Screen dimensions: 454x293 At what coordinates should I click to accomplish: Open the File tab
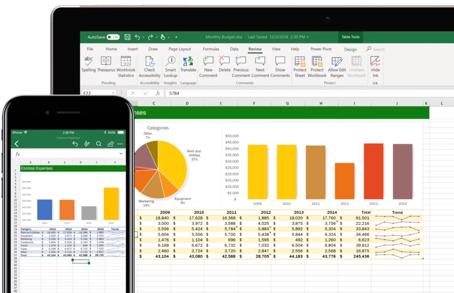click(90, 49)
